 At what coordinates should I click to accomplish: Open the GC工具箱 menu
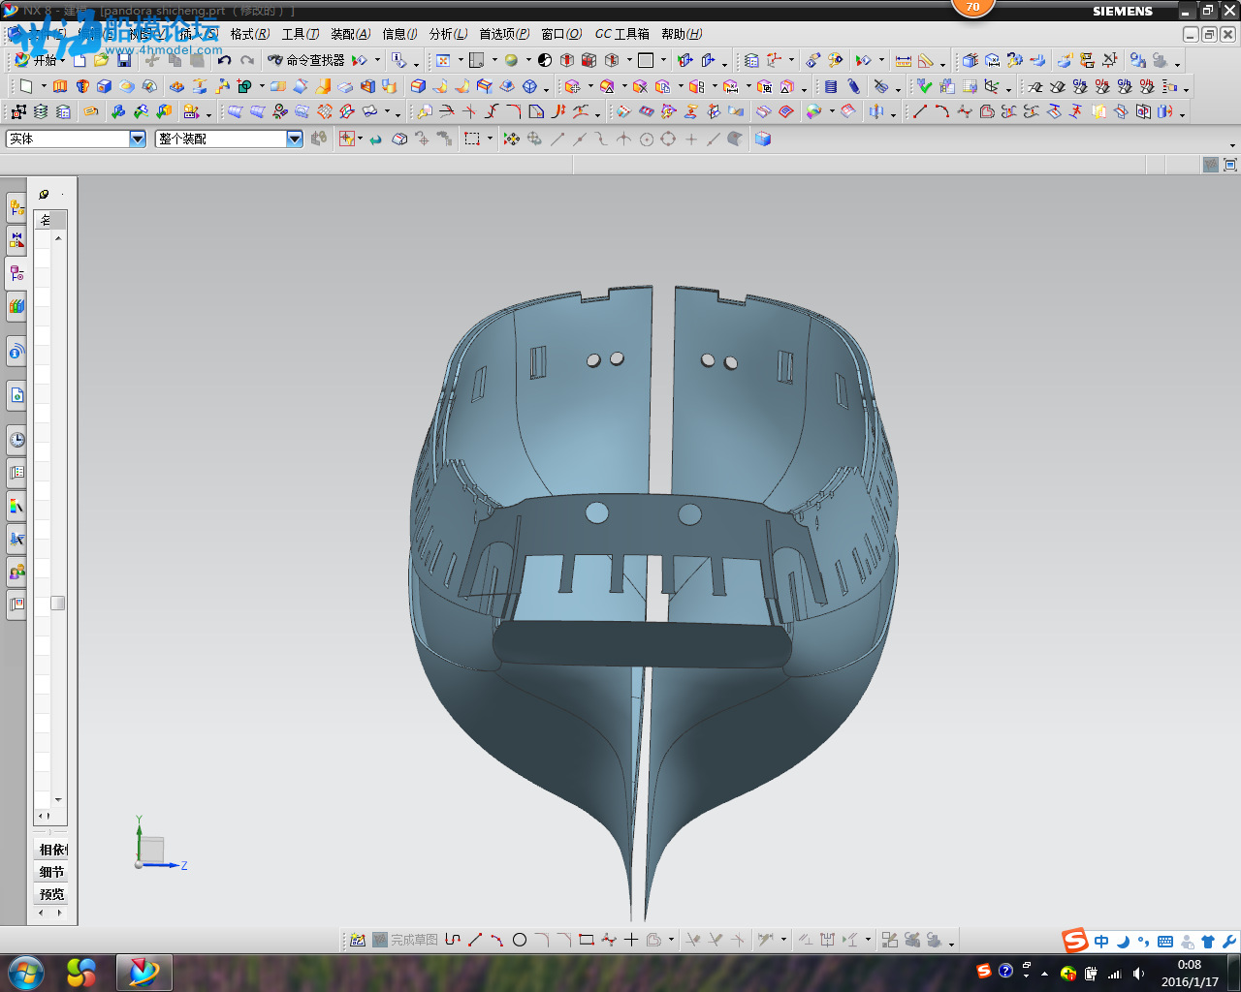point(622,34)
